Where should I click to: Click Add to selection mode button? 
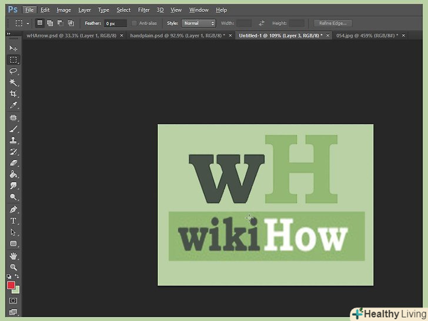50,24
